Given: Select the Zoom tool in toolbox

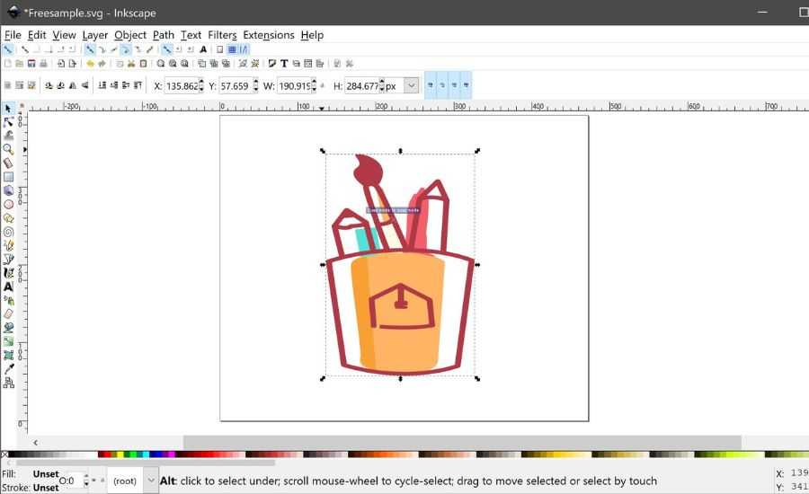Looking at the screenshot, I should [8, 149].
